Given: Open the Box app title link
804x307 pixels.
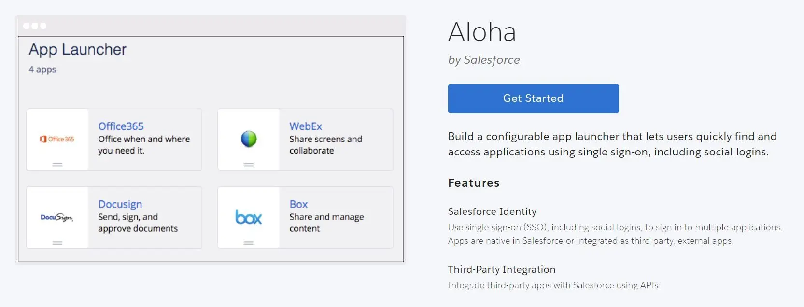Looking at the screenshot, I should pyautogui.click(x=298, y=204).
